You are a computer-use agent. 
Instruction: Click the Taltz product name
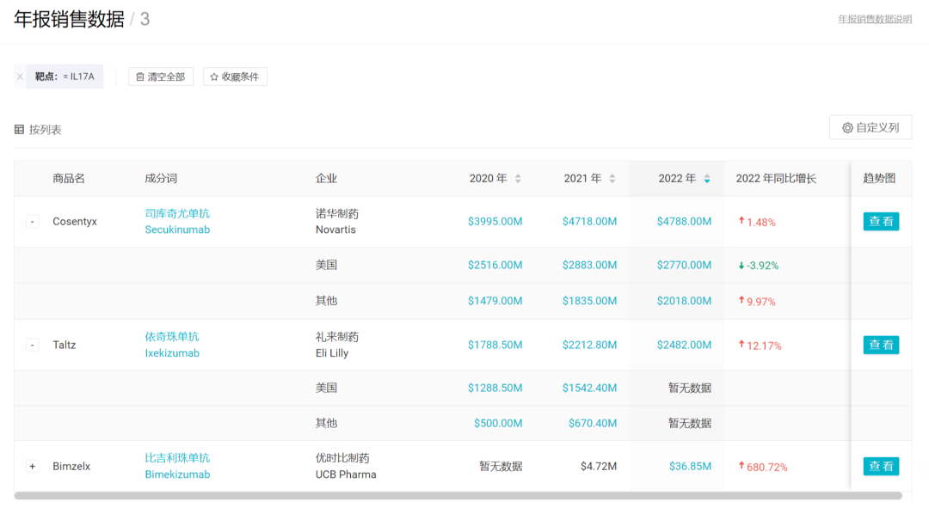(64, 345)
